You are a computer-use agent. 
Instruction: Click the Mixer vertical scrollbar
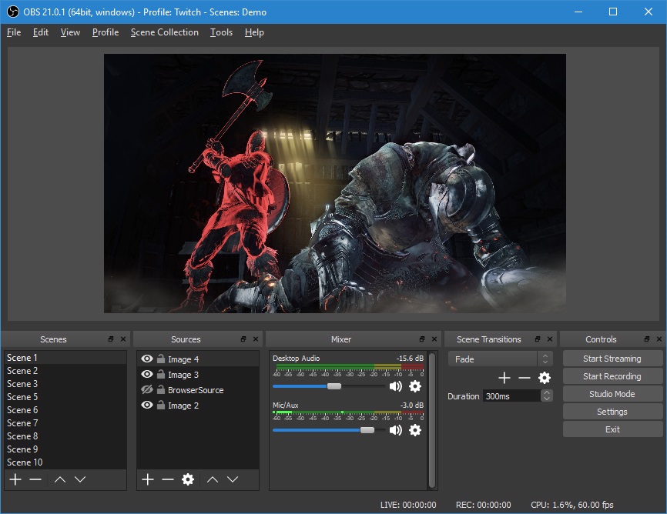coord(432,420)
